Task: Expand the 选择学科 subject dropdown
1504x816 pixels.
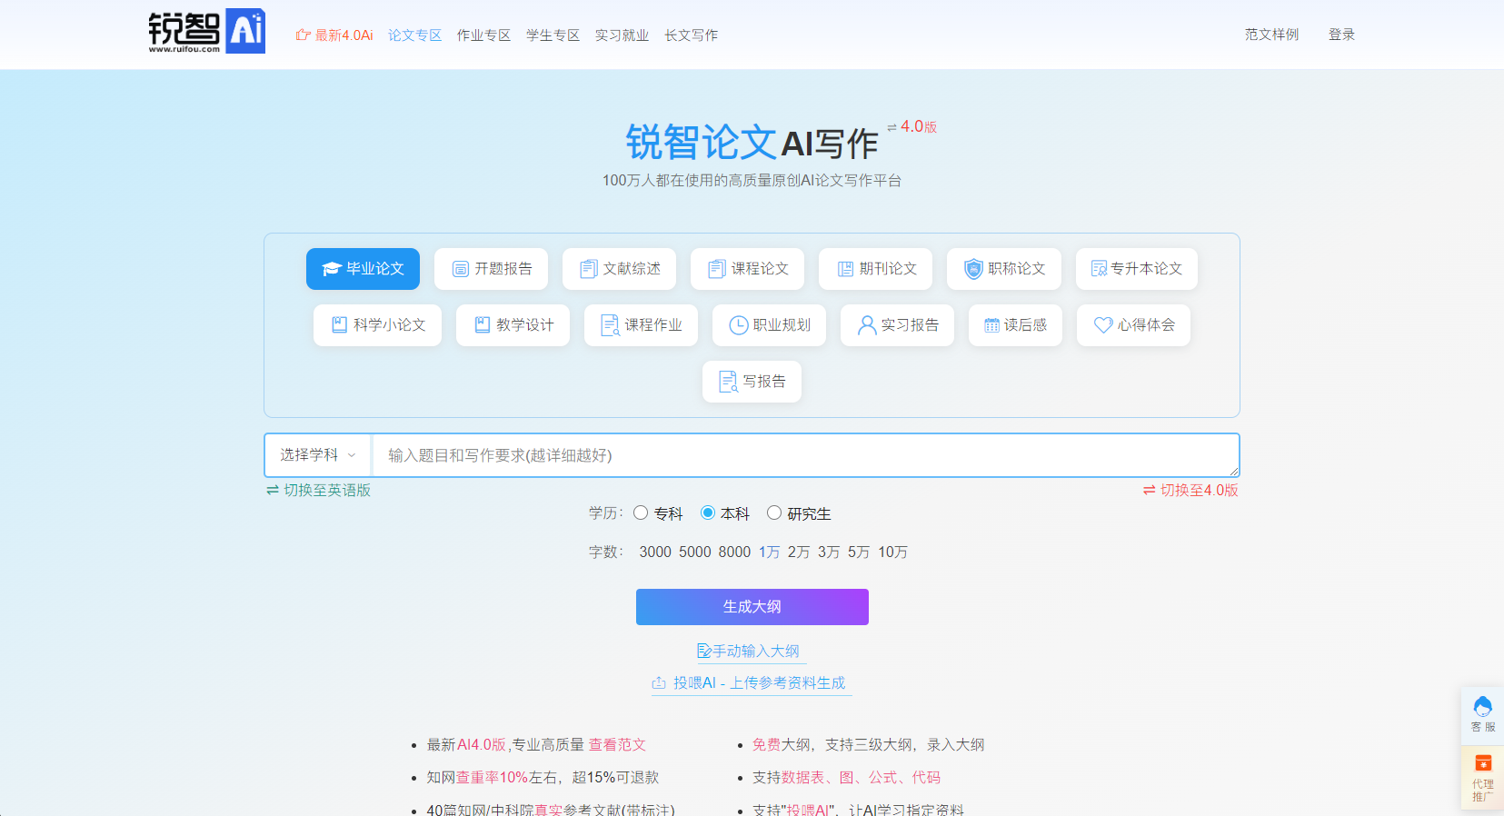Action: [x=317, y=455]
